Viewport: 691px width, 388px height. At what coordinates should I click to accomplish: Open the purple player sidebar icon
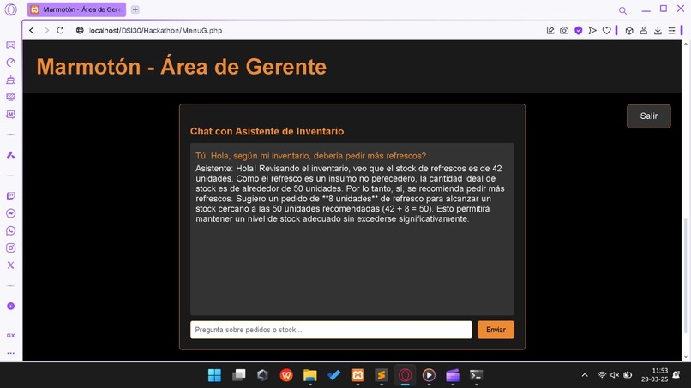10,306
